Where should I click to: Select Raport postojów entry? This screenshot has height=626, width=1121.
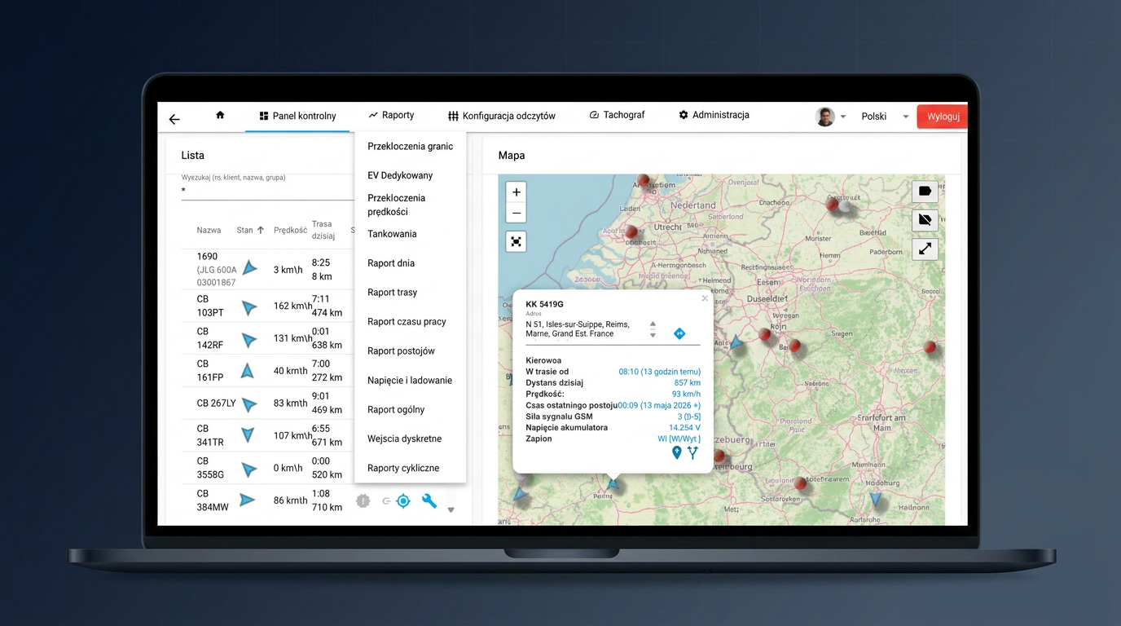401,351
